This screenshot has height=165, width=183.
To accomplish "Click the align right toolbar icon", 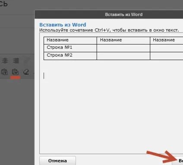I will point(16,60).
